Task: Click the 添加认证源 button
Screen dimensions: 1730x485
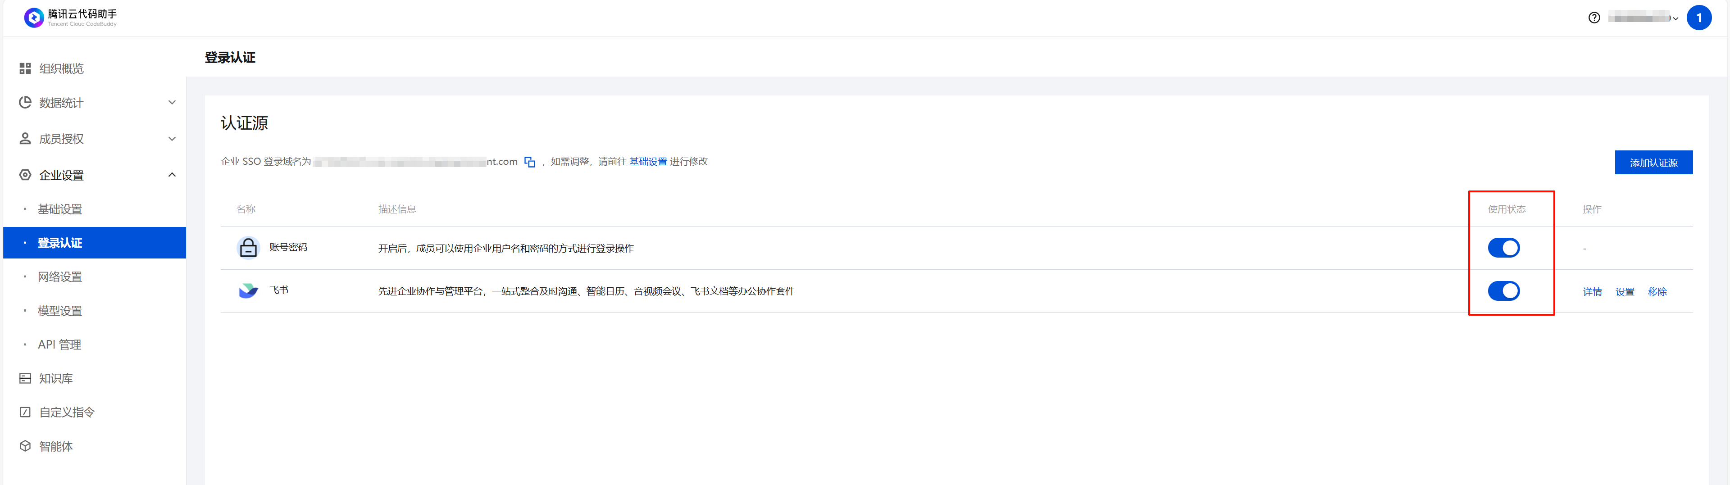Action: [1653, 163]
